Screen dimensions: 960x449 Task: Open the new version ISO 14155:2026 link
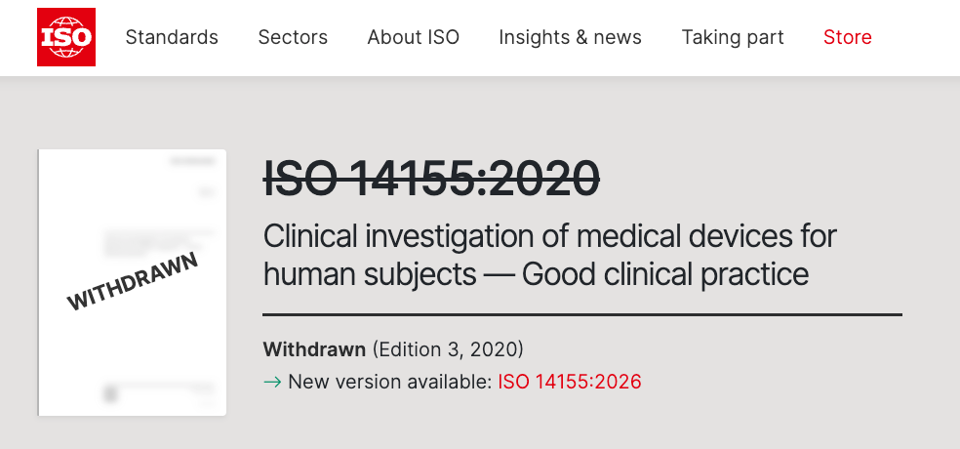pos(570,382)
